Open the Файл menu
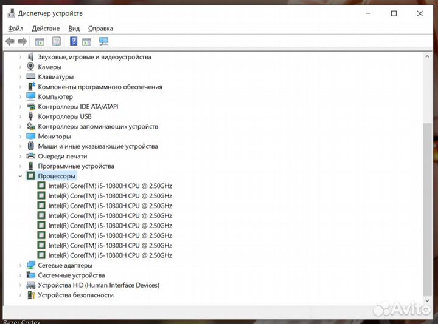 point(16,28)
